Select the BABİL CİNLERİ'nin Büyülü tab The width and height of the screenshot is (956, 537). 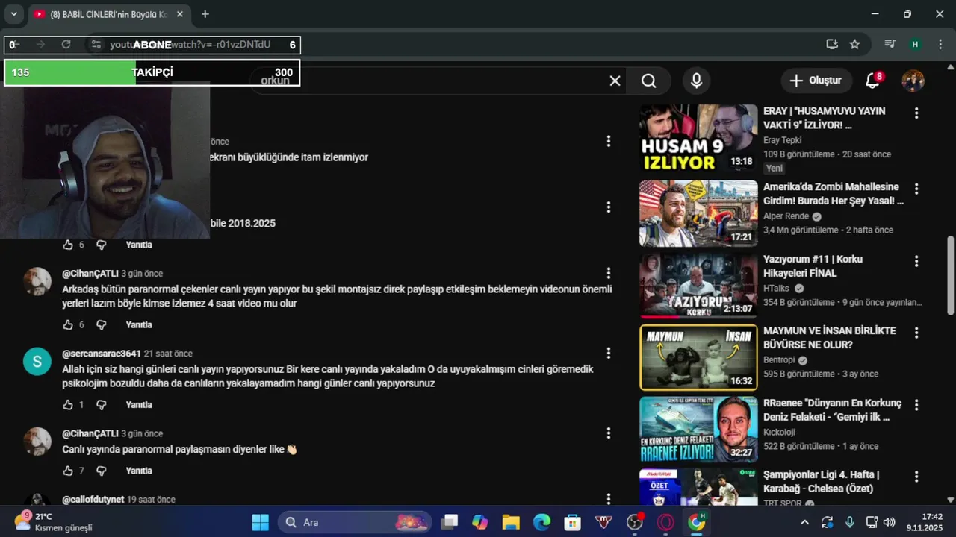click(108, 14)
